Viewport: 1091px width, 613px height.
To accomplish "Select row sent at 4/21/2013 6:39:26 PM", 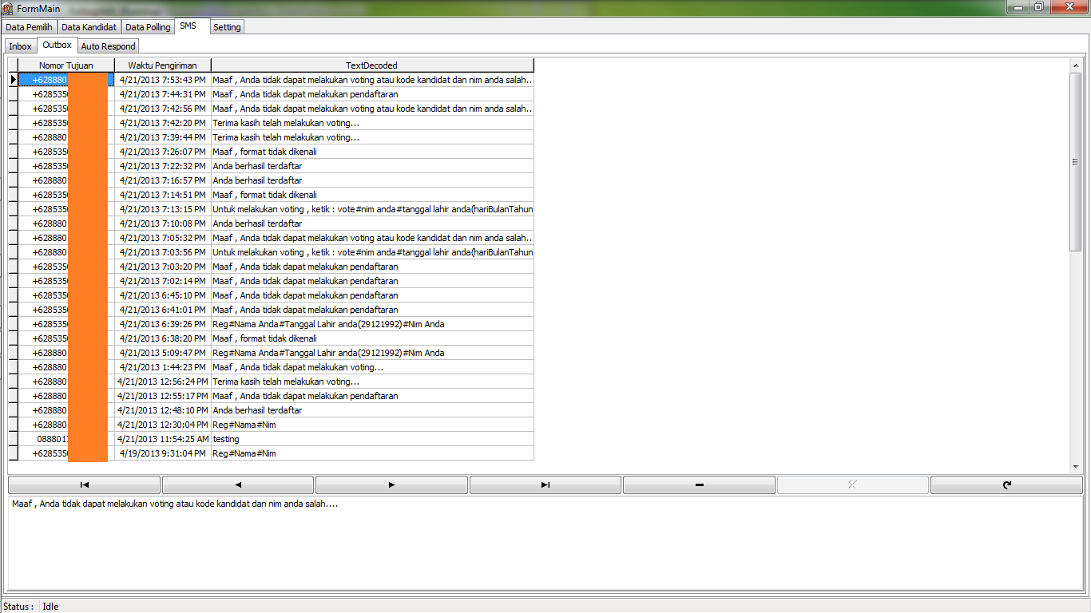I will 272,324.
